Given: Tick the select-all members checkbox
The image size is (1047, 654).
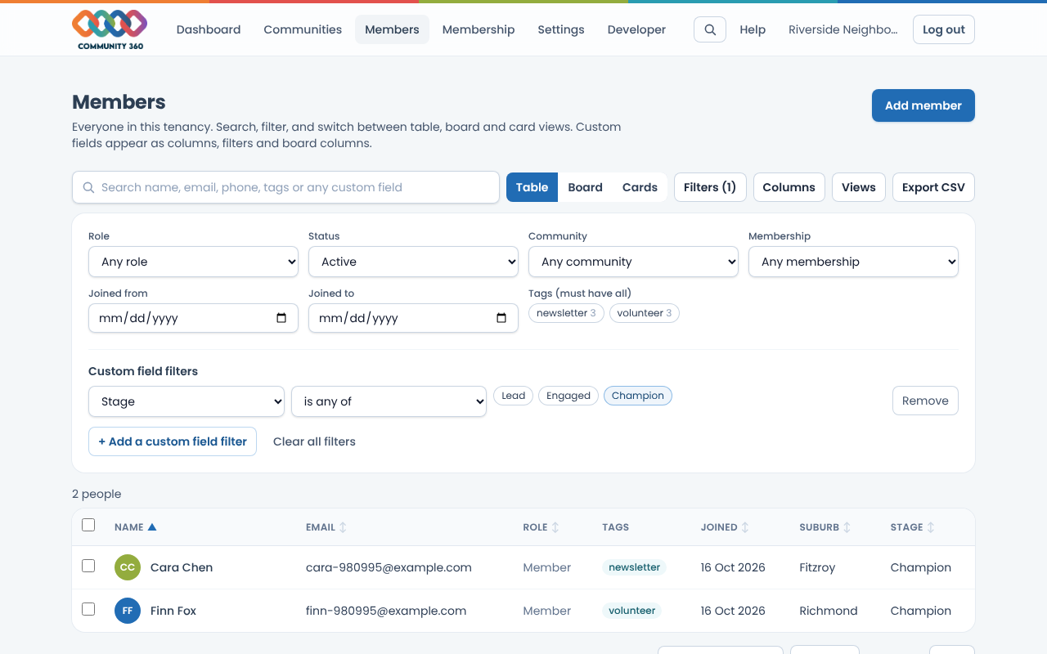Looking at the screenshot, I should (88, 525).
